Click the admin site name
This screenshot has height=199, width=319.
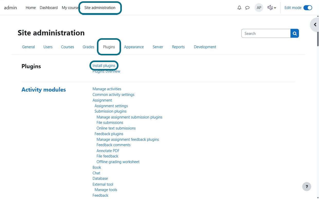click(11, 8)
